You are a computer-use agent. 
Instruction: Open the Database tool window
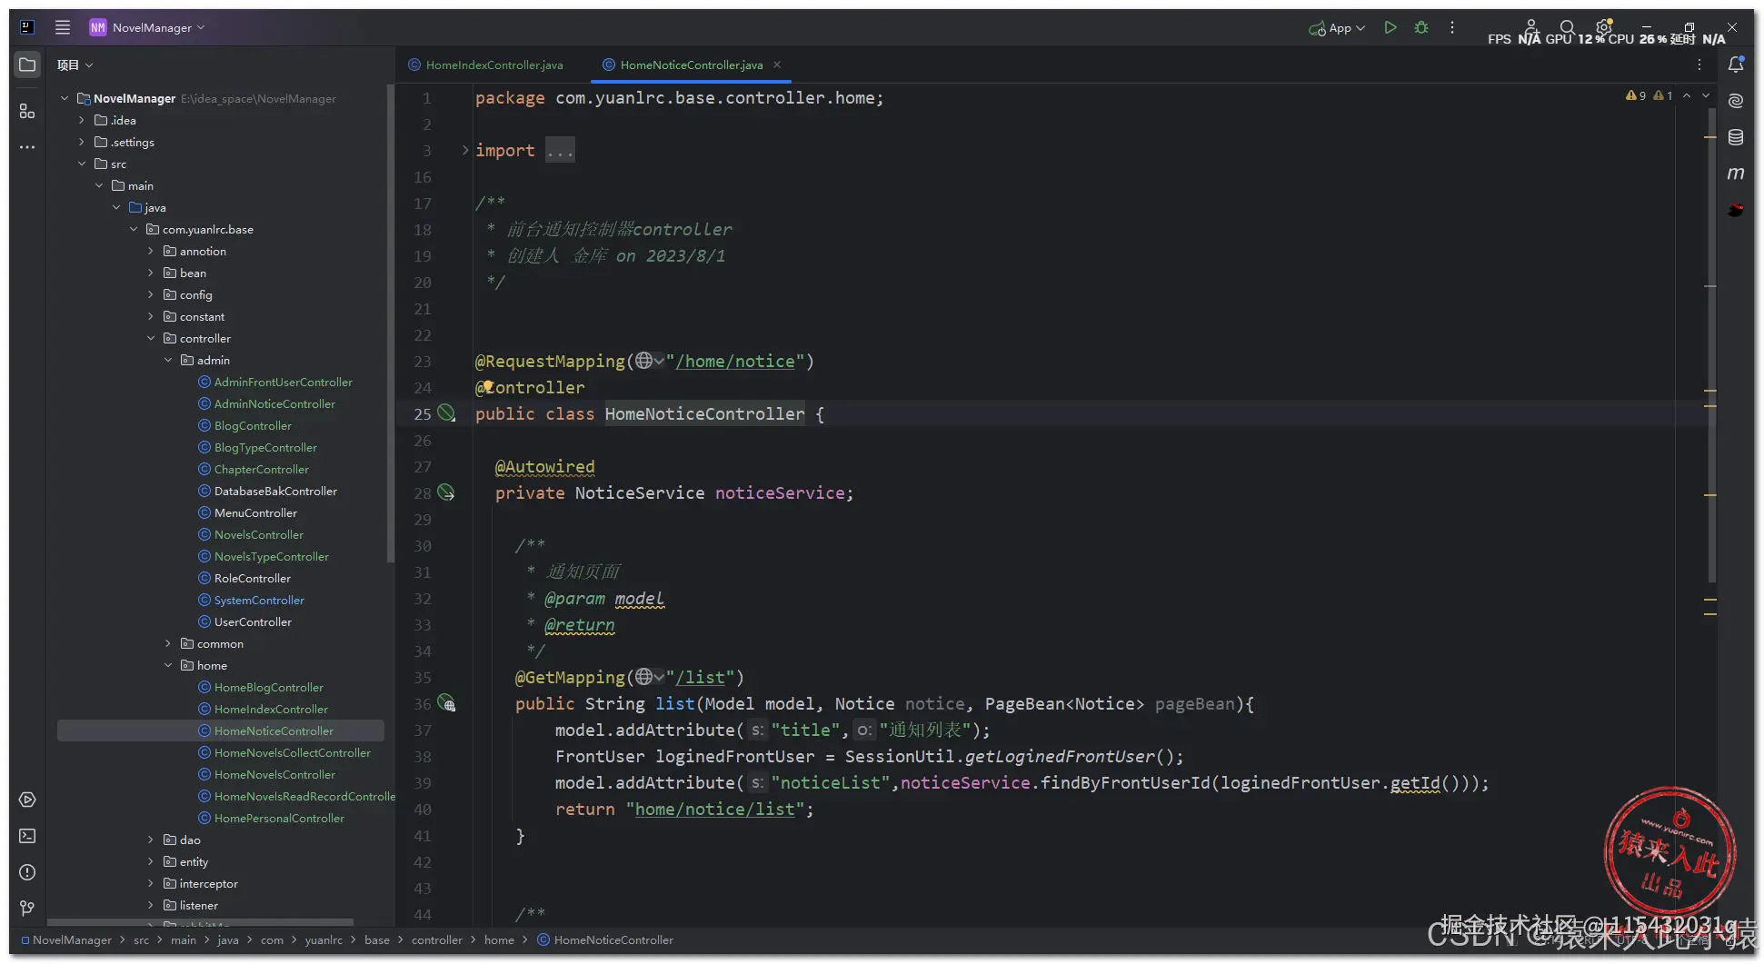click(x=1735, y=137)
